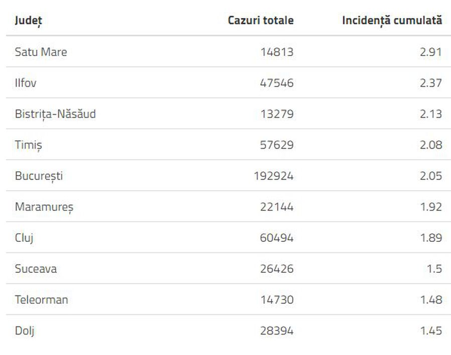Click the București row label
451x355 pixels.
[39, 176]
